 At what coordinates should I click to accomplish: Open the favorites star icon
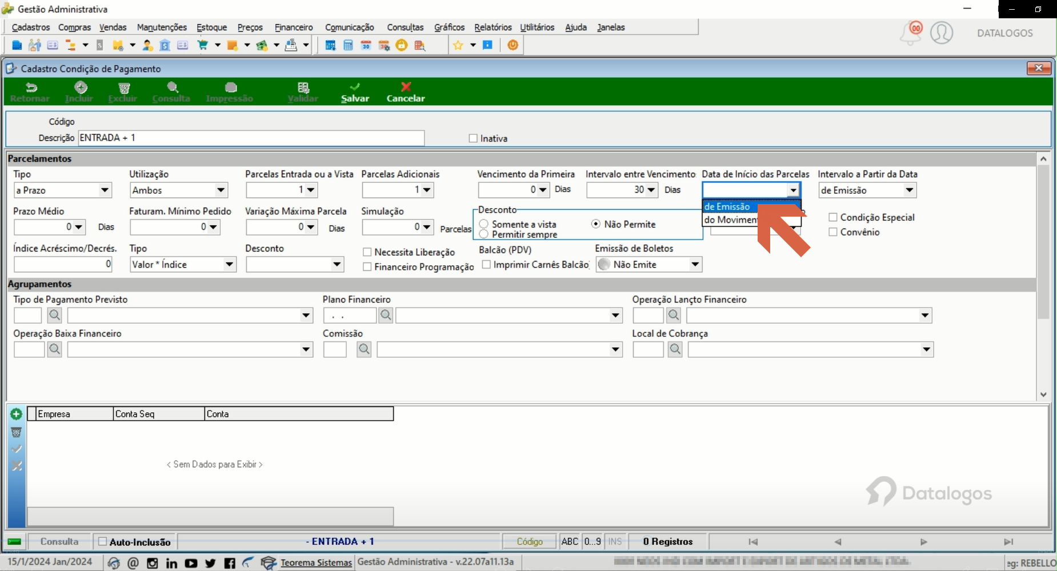point(458,45)
